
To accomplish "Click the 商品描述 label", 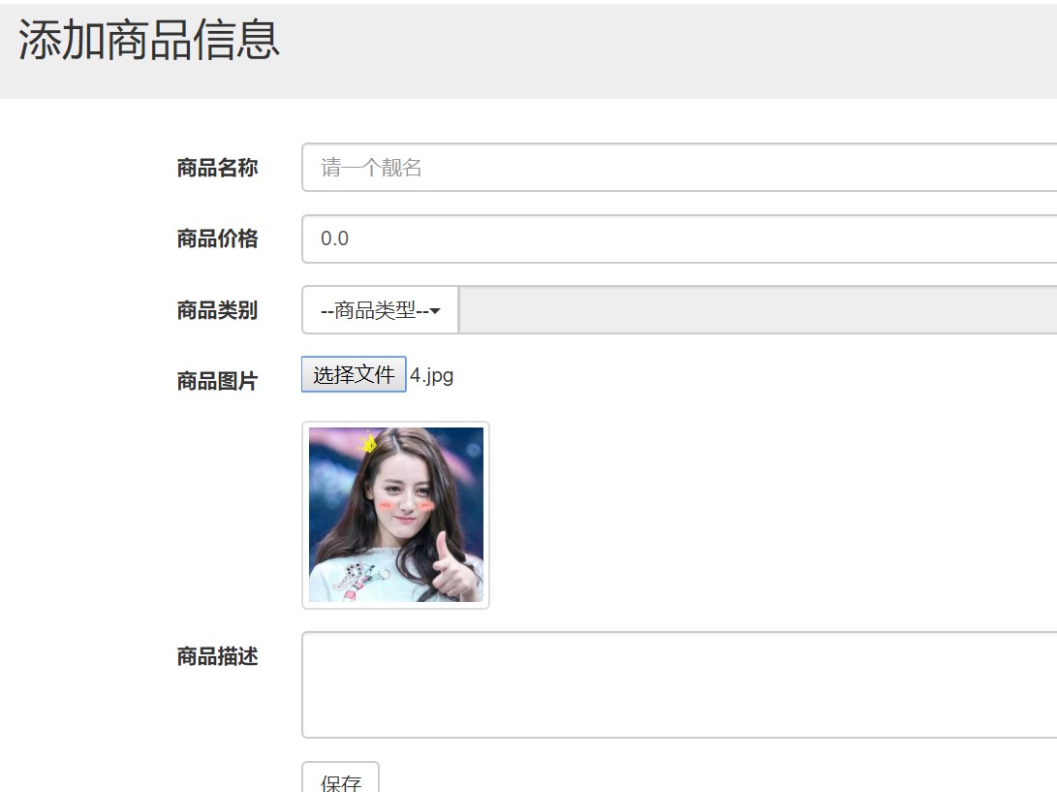I will [217, 656].
